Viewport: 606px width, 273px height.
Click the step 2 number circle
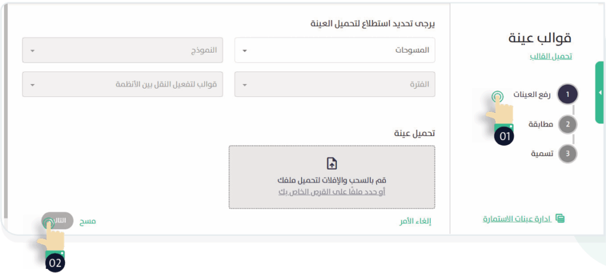(x=568, y=124)
